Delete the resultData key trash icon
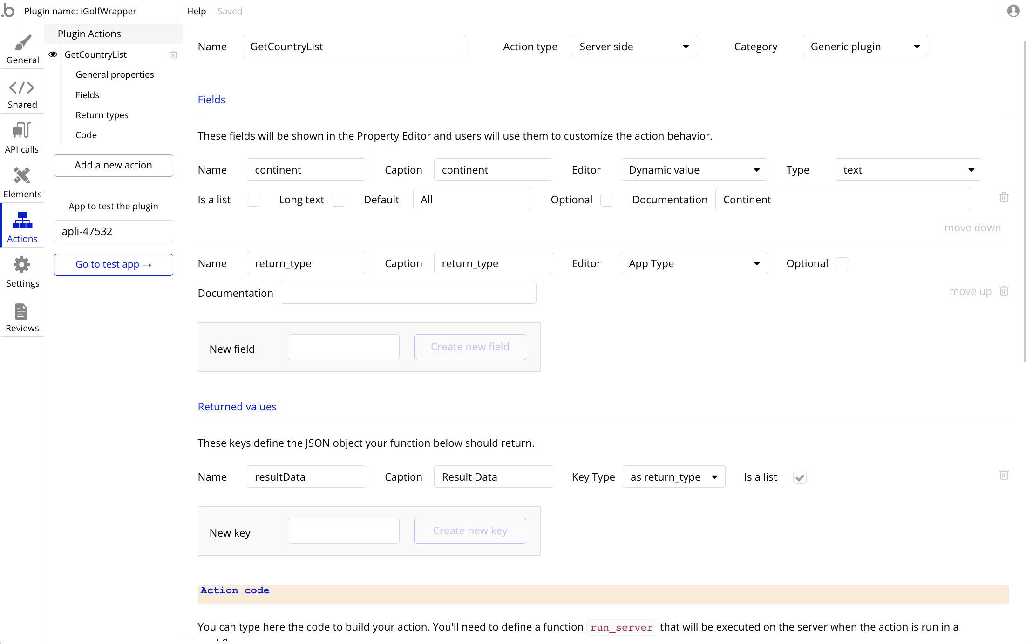1026x644 pixels. [x=1004, y=475]
